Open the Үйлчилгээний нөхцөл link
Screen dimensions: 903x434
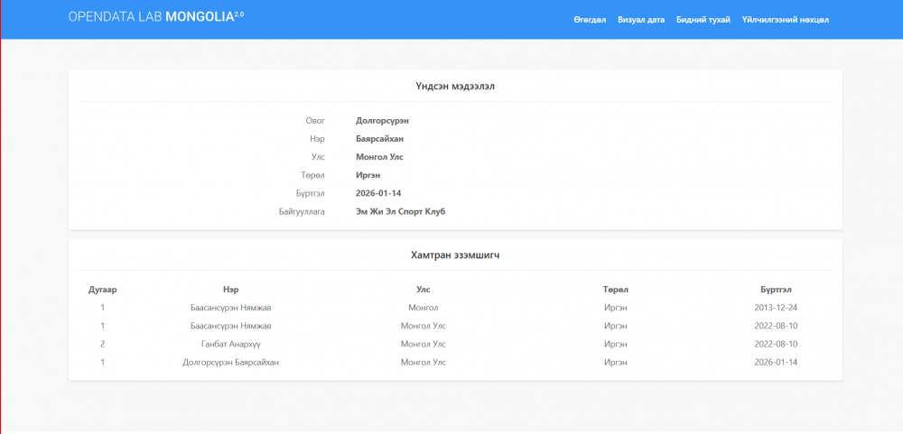point(785,20)
